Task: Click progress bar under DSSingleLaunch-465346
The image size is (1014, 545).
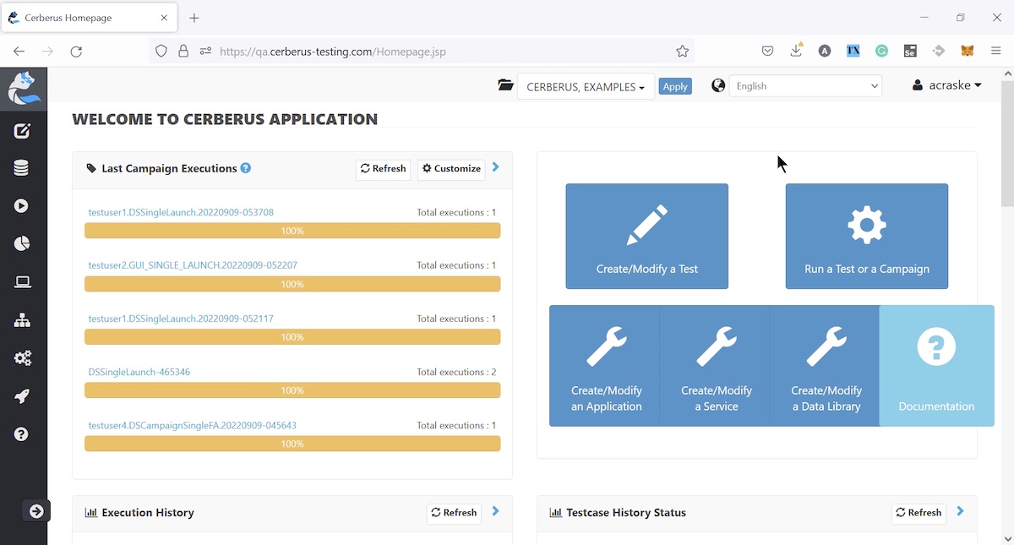Action: [292, 390]
